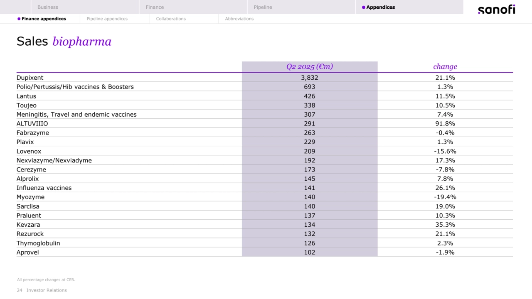This screenshot has width=532, height=299.
Task: Click ALTUVIIIO sales value 291
Action: click(310, 123)
